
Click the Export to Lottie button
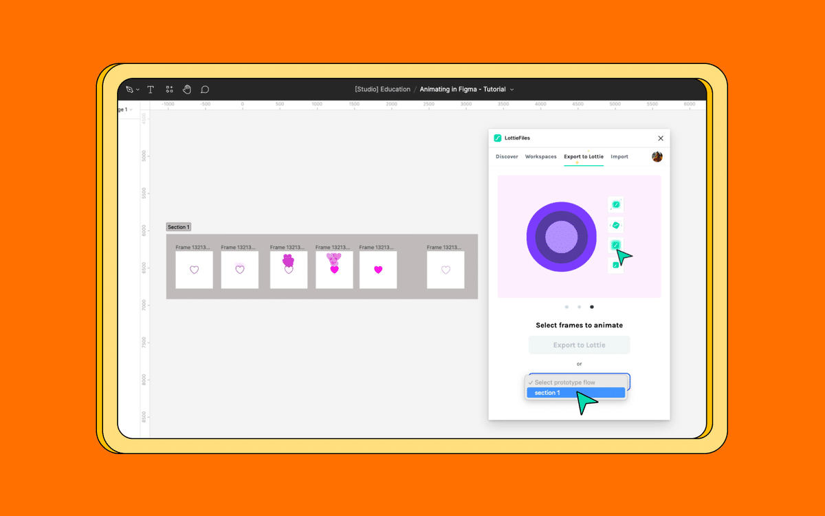(x=579, y=345)
